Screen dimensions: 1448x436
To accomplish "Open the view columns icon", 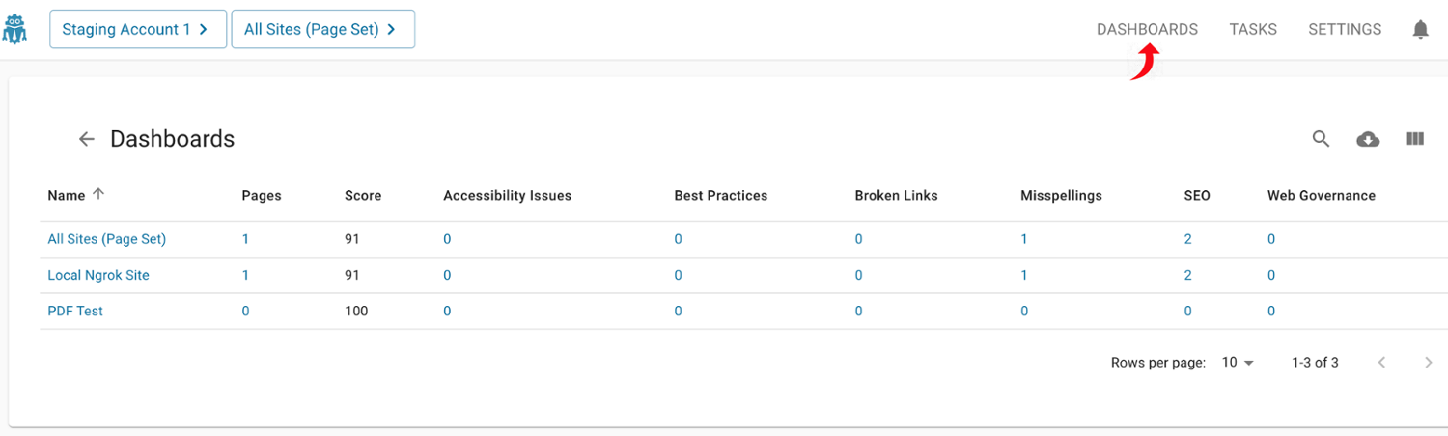I will coord(1415,139).
